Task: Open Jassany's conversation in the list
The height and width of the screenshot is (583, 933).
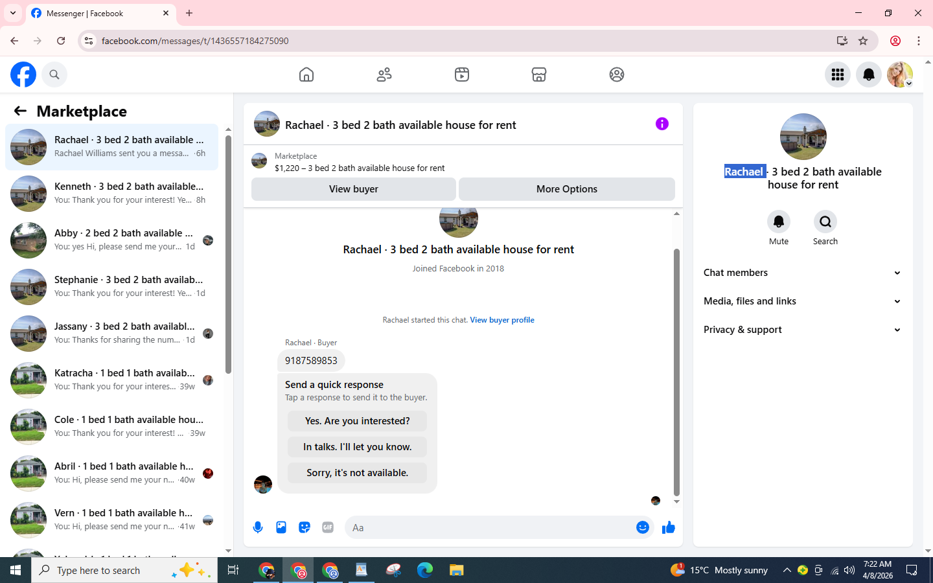Action: click(x=111, y=334)
